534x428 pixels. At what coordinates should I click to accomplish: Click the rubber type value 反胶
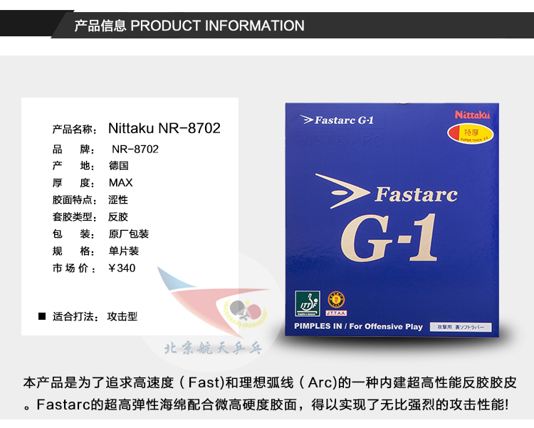click(x=118, y=217)
